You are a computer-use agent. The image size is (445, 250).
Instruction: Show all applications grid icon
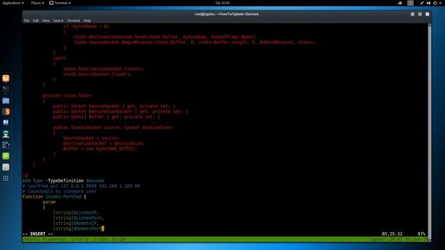[x=6, y=178]
